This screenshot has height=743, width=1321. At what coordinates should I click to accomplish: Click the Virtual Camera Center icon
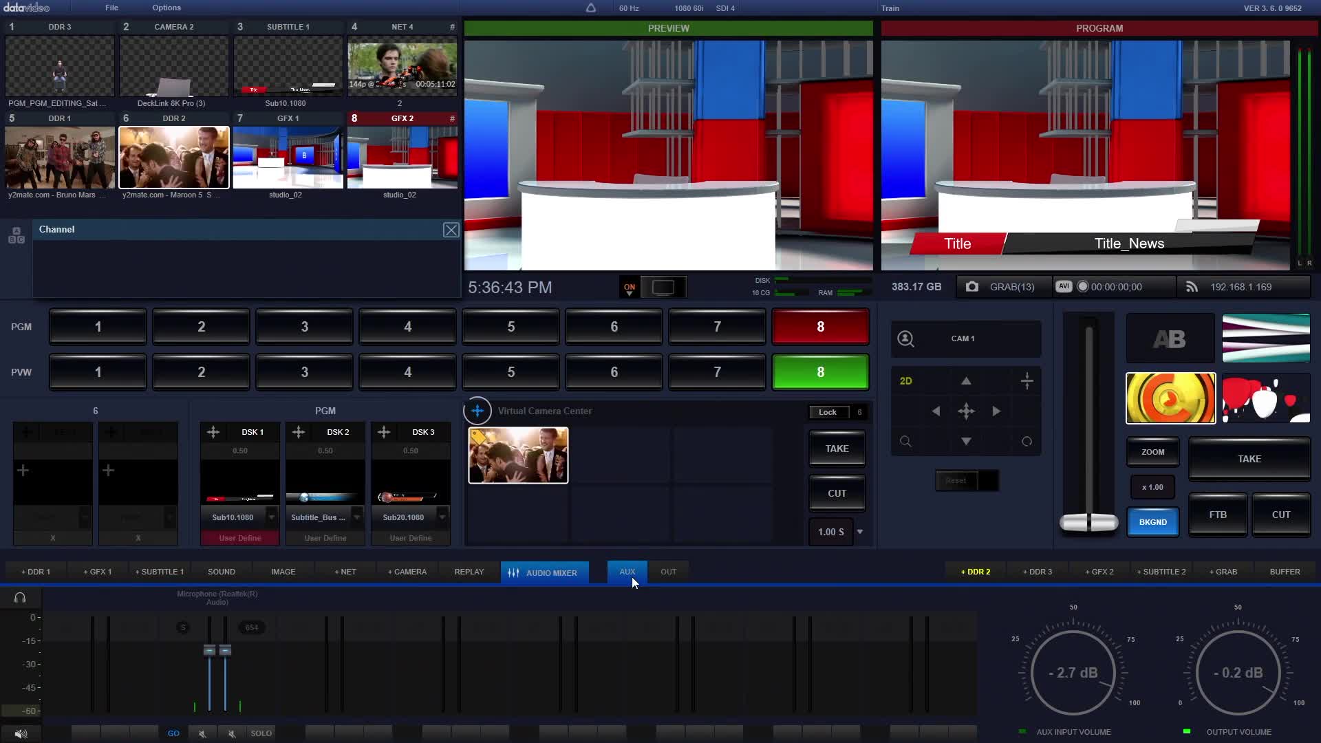pyautogui.click(x=478, y=410)
